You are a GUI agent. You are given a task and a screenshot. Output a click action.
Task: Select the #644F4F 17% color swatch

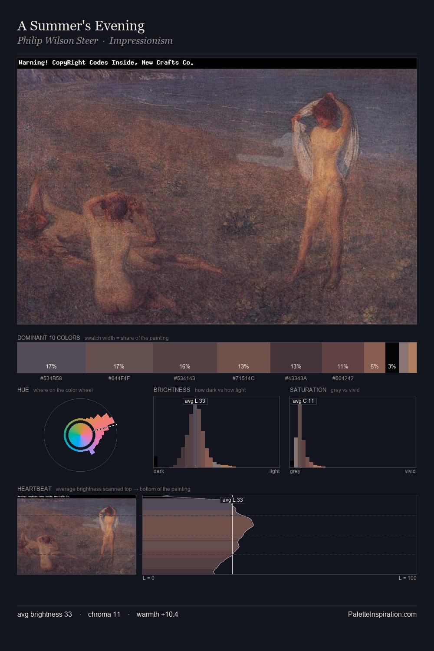[119, 358]
